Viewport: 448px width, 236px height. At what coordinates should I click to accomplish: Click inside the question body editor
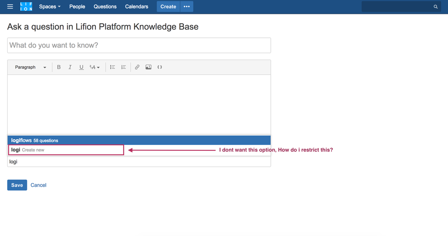coord(139,104)
